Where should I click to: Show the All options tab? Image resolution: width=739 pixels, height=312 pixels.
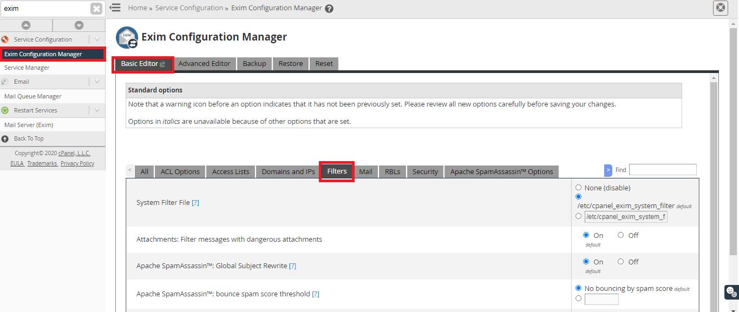pos(145,171)
